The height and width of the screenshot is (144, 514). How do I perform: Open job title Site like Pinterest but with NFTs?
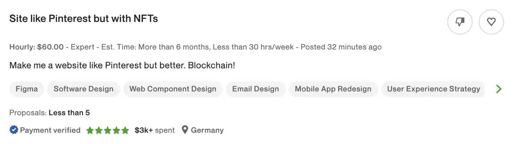coord(84,19)
